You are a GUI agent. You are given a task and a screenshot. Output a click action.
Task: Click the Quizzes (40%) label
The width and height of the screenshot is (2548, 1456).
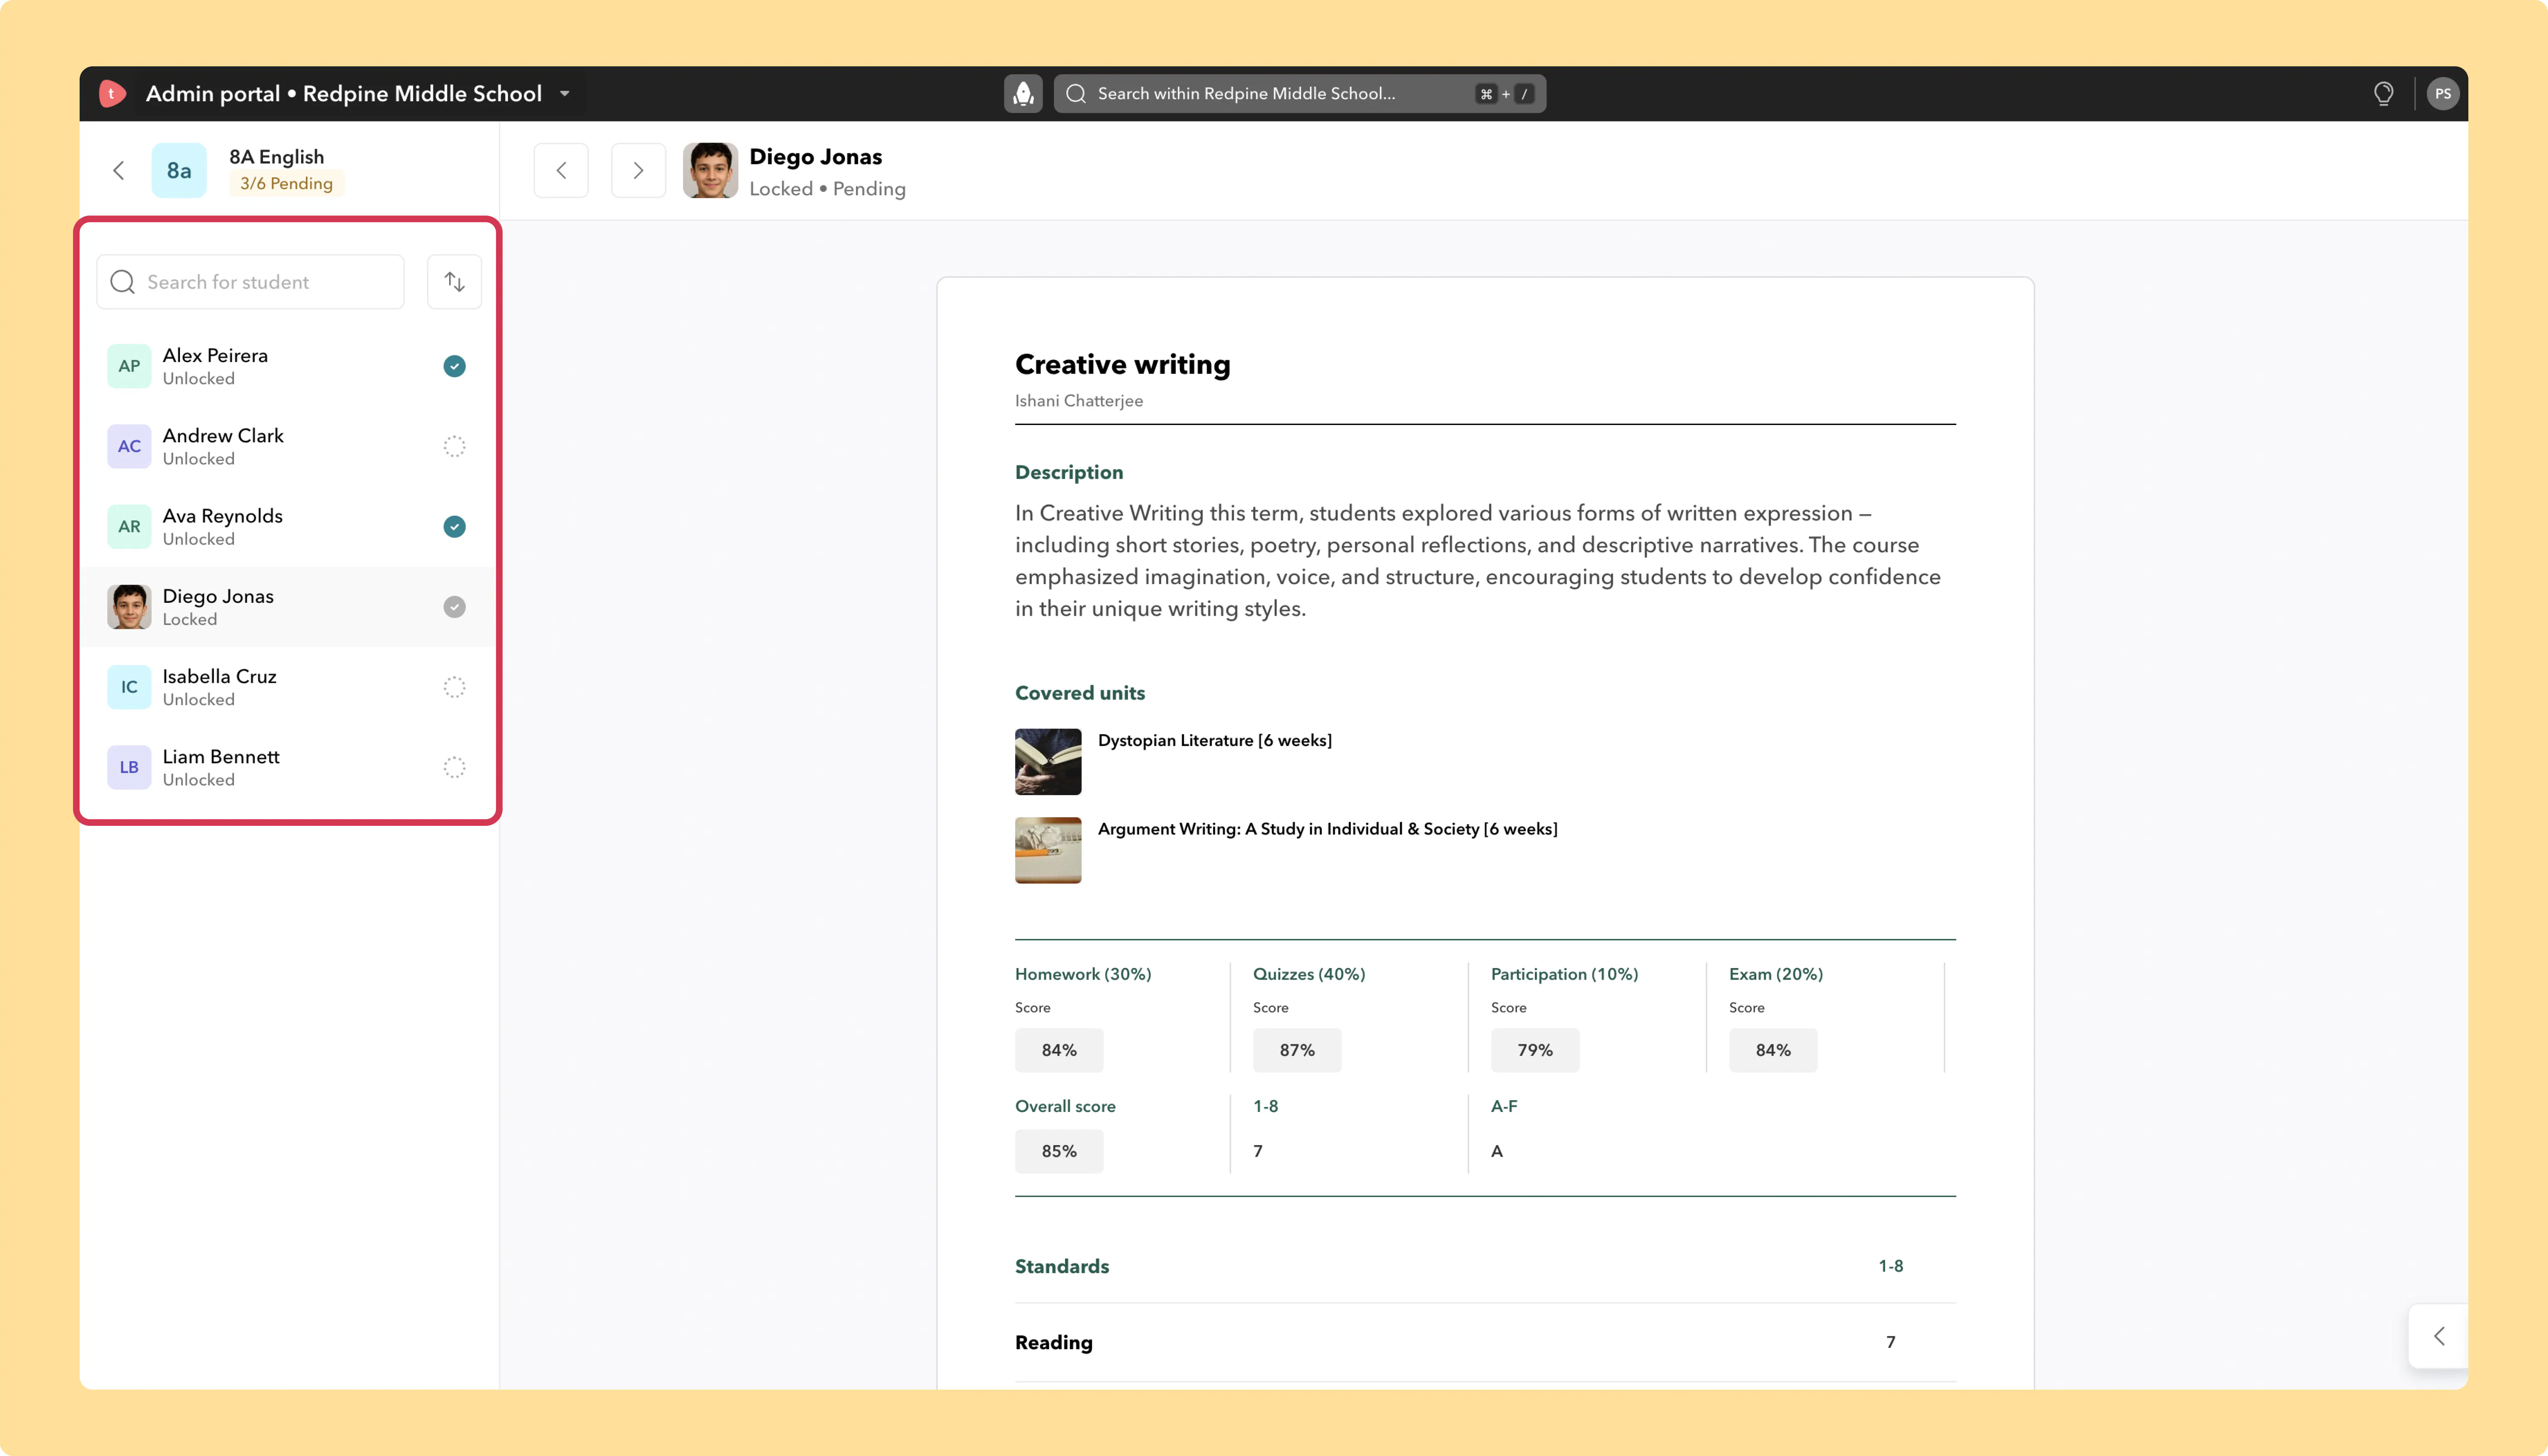click(1308, 974)
